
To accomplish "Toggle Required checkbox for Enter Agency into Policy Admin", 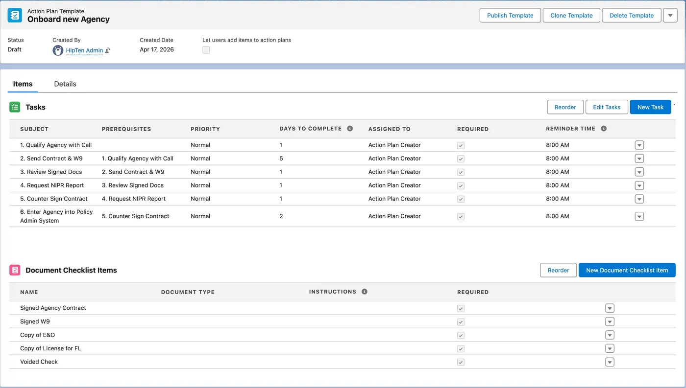I will (461, 216).
